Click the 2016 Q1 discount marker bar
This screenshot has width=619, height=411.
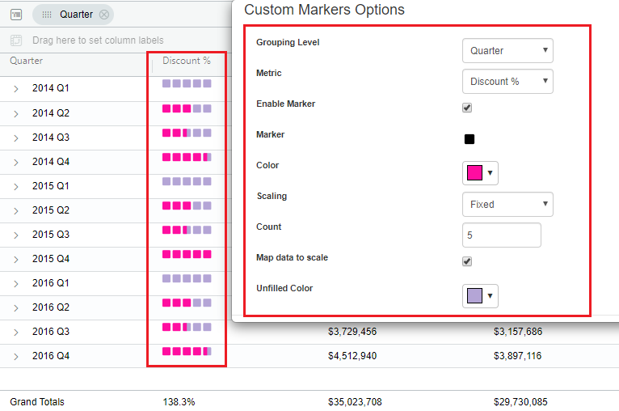pos(187,279)
